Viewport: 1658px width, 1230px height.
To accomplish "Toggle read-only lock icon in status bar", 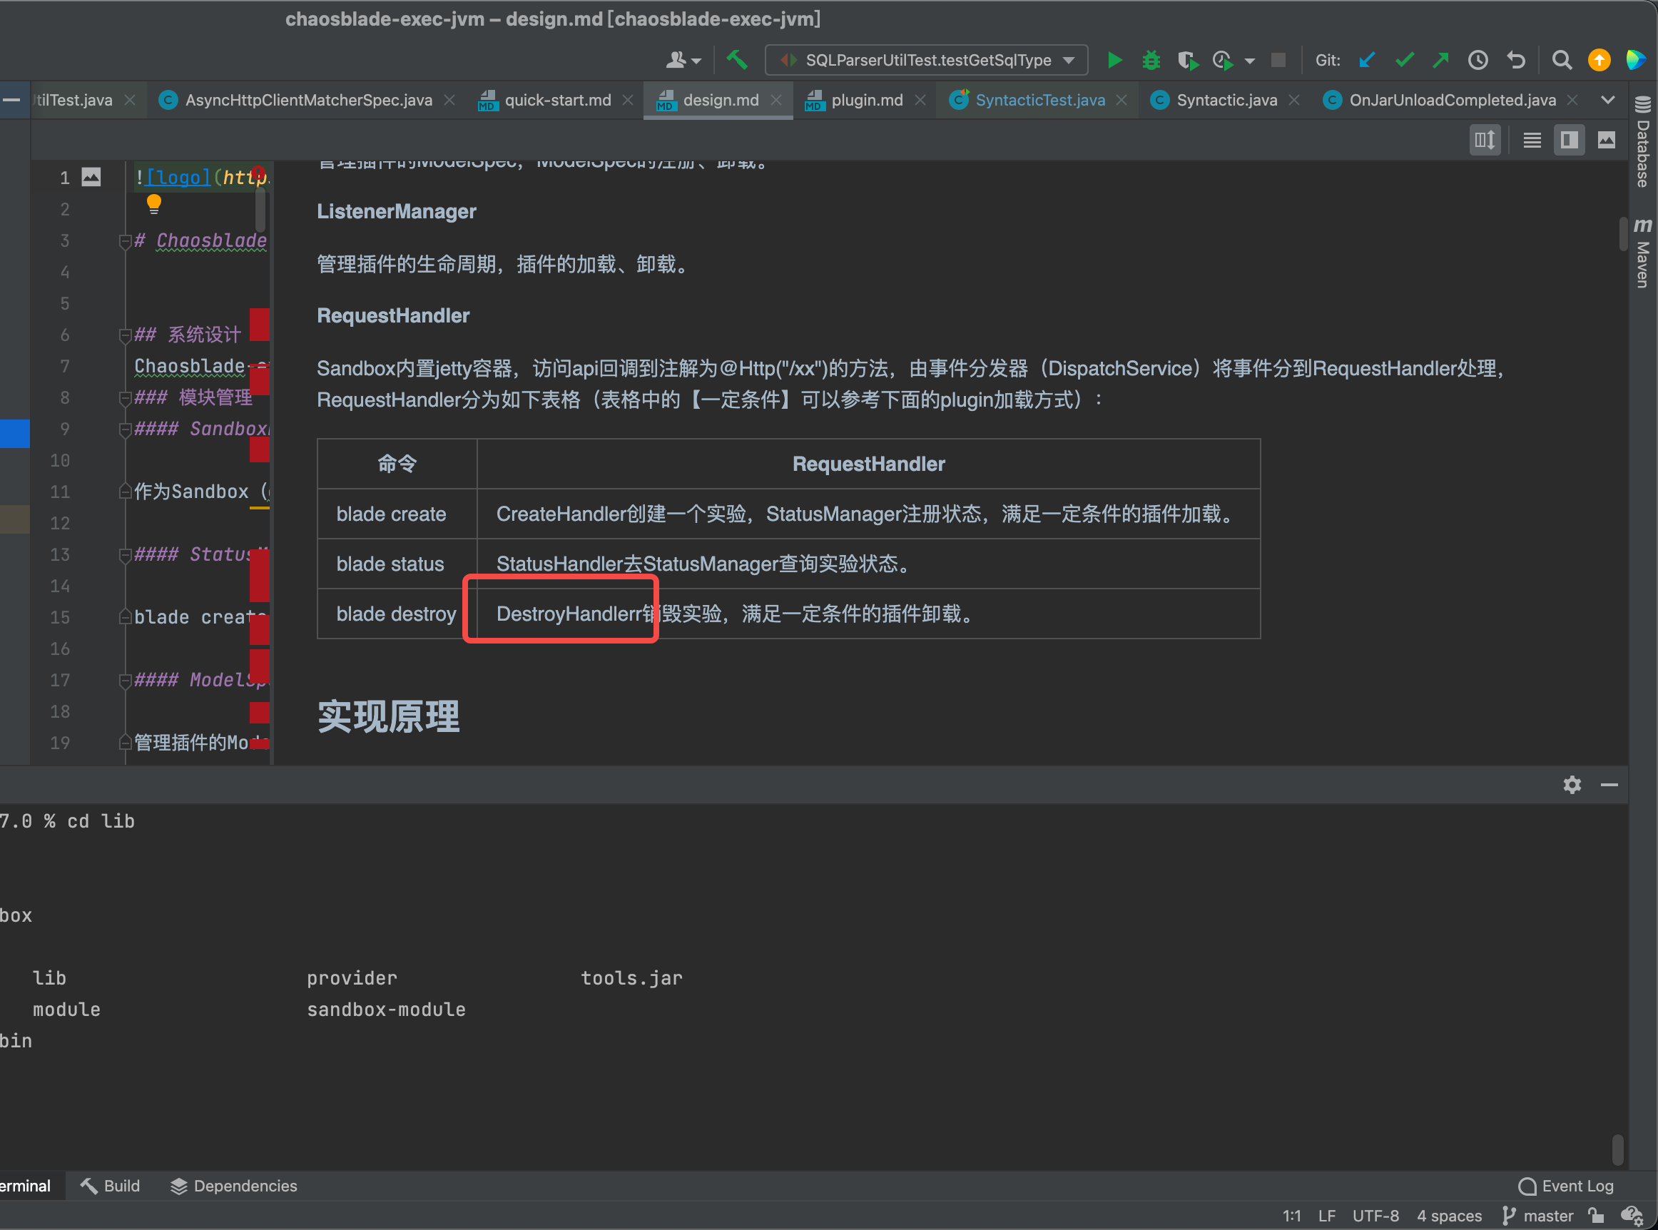I will coord(1595,1216).
